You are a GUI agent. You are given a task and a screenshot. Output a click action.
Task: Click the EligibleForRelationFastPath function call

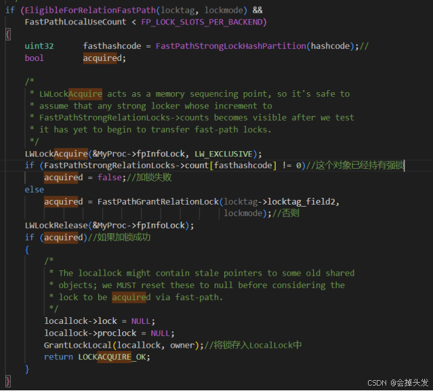point(90,10)
